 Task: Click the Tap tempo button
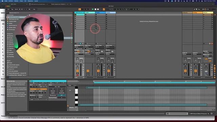[12, 9]
